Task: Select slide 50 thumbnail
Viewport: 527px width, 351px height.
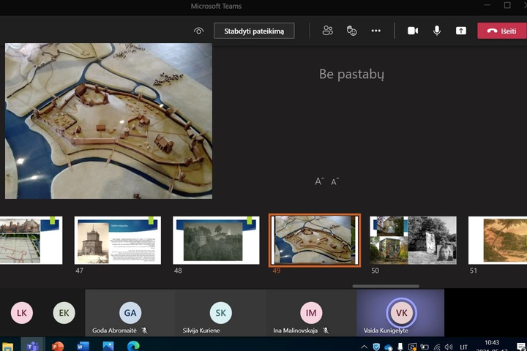Action: click(413, 240)
